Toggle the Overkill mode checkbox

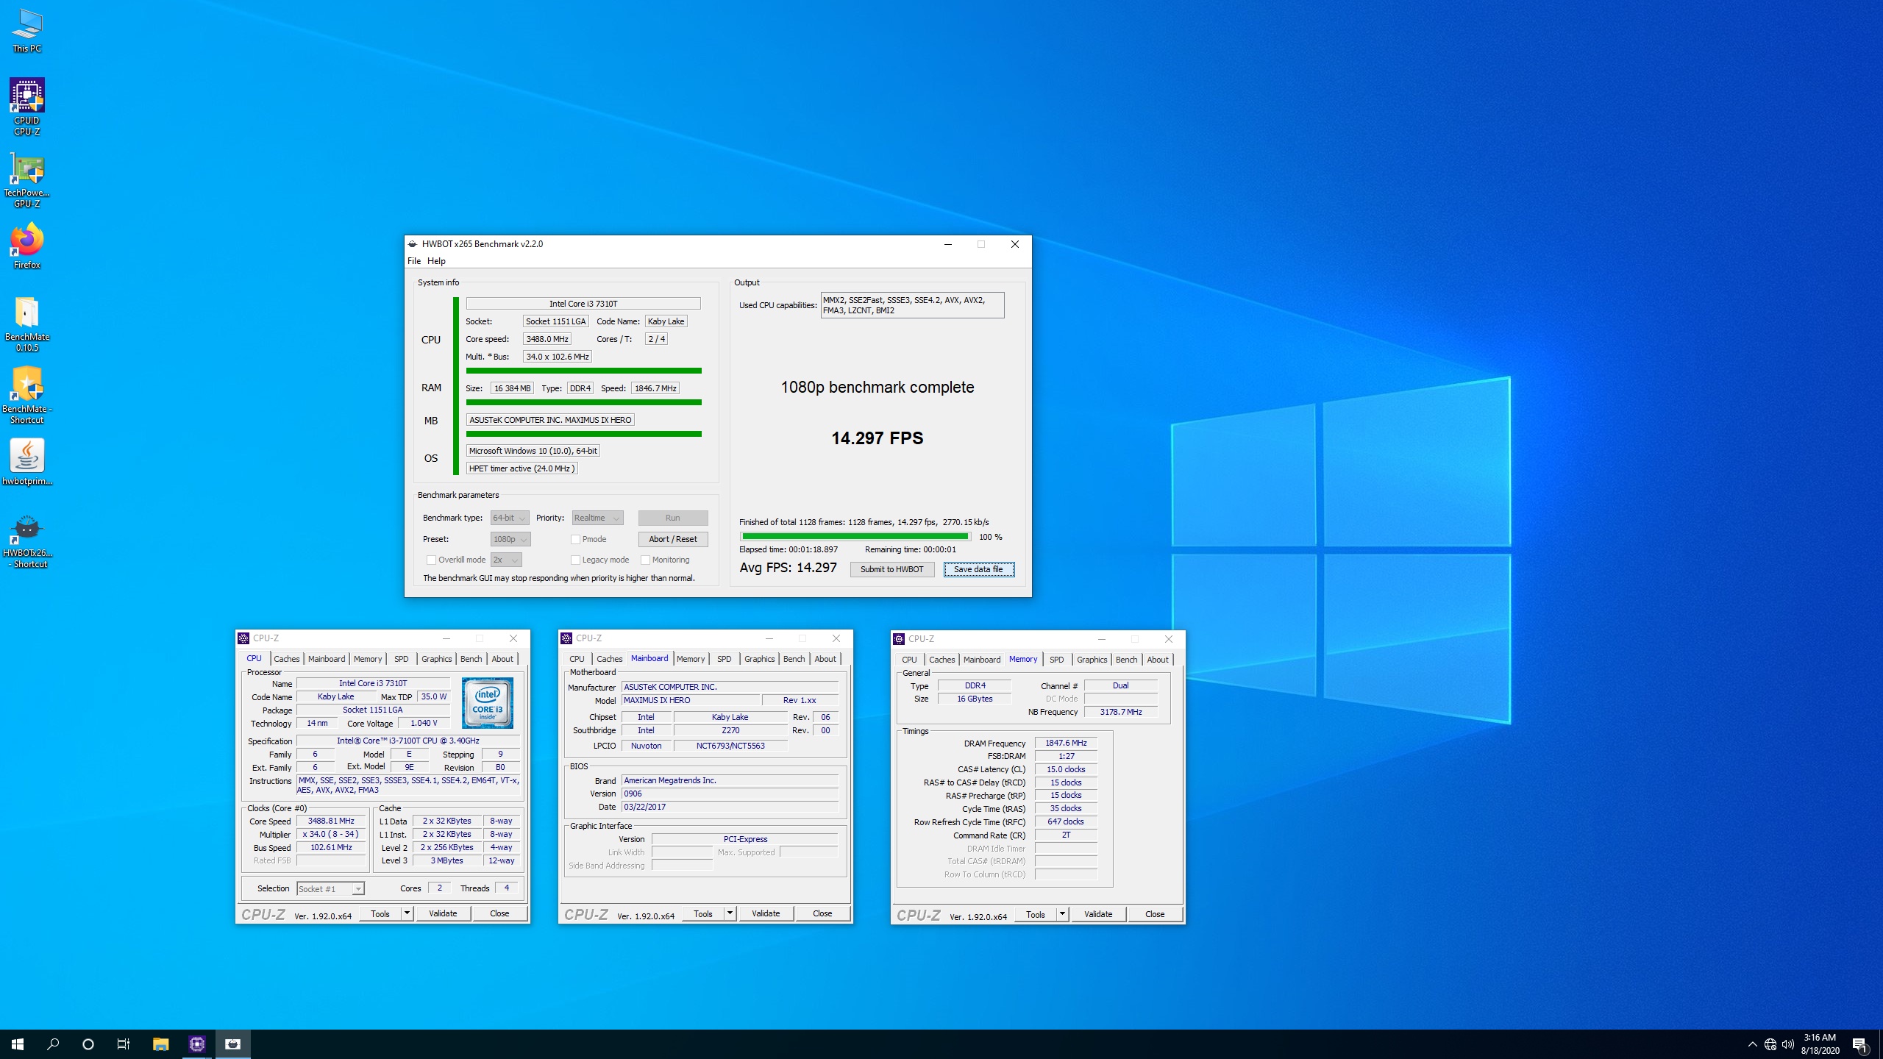pyautogui.click(x=432, y=560)
